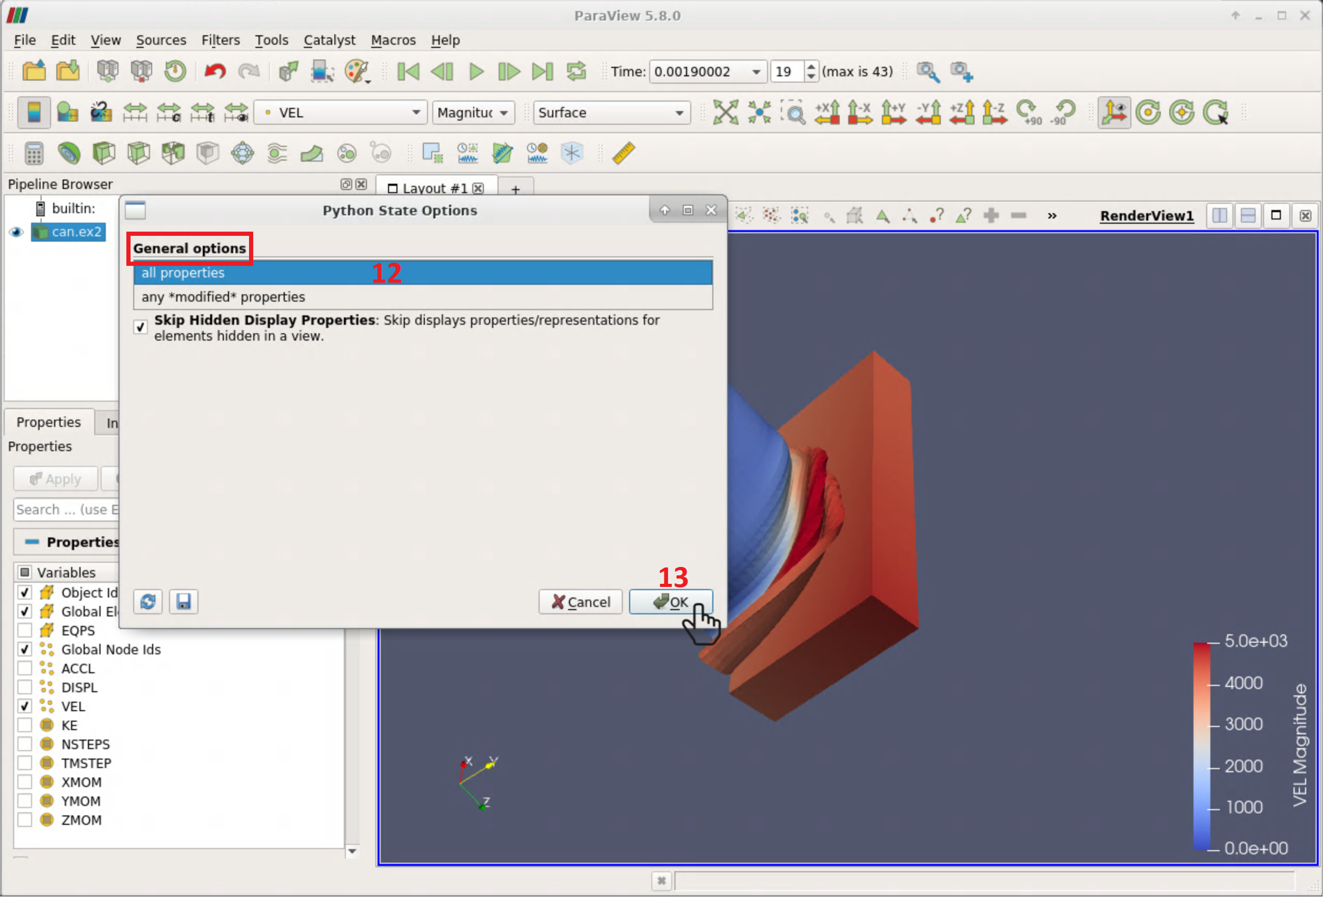Apply the Contour filter icon
The image size is (1323, 897).
click(69, 153)
